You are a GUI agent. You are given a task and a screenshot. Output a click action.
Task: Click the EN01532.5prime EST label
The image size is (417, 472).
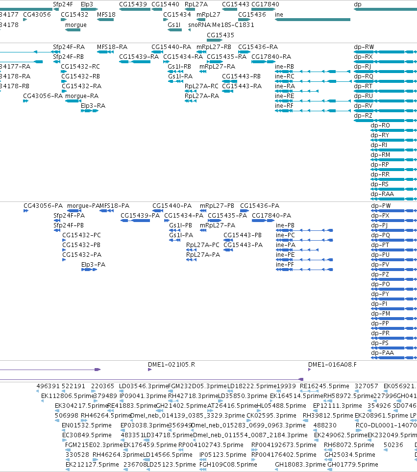[x=87, y=425]
